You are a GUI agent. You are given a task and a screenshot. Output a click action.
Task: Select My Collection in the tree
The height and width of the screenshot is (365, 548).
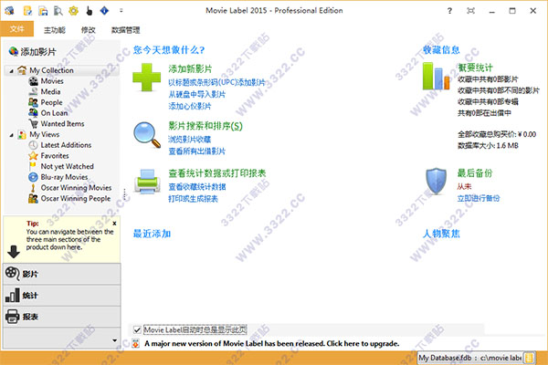point(51,70)
